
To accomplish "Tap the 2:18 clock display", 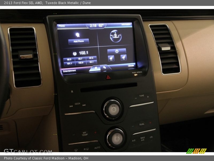I will pos(93,25).
